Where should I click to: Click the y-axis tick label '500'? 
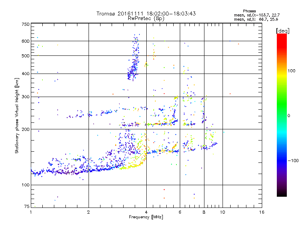[25, 56]
